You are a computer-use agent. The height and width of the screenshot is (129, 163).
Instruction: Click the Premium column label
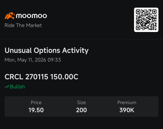[127, 103]
